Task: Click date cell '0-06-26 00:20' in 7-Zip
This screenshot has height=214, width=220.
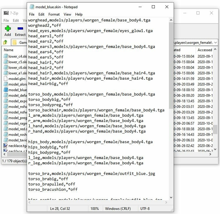Action: click(x=184, y=96)
